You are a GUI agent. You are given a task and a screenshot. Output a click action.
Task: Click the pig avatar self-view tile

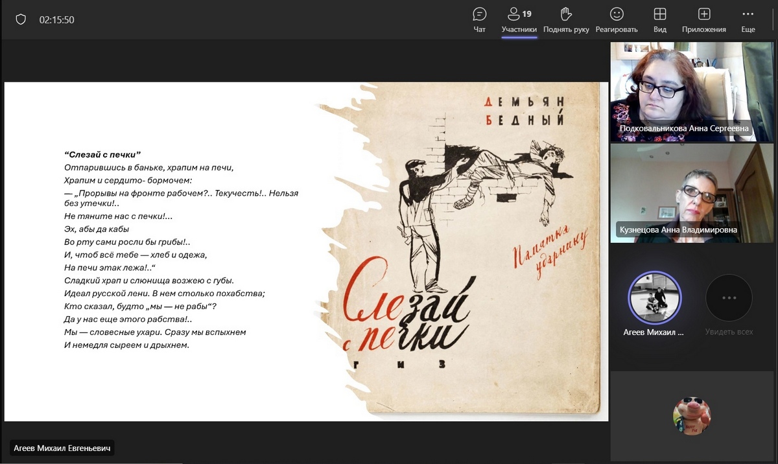coord(692,416)
